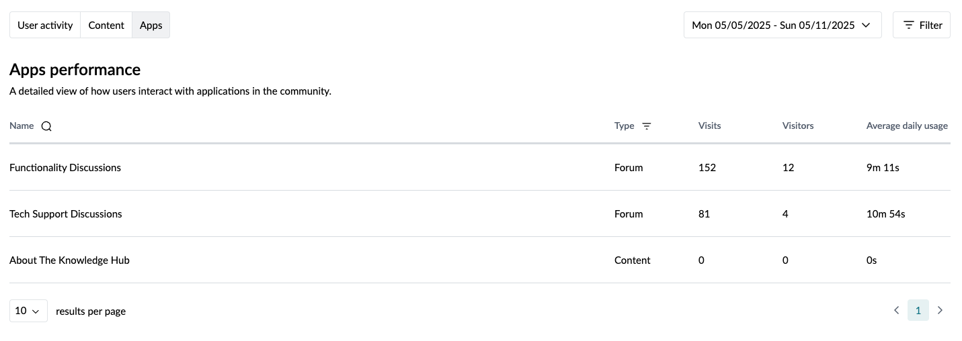Click About The Knowledge Hub row name
The height and width of the screenshot is (341, 962).
coord(69,260)
